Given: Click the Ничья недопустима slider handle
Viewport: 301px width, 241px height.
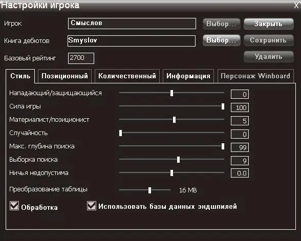Looking at the screenshot, I should [x=172, y=173].
